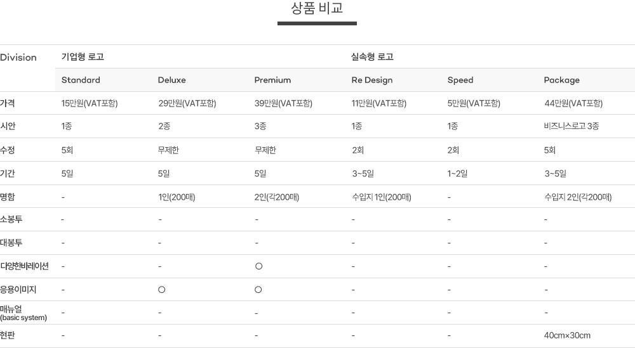Click the 매뉴얼 (basic system) row label
Image resolution: width=635 pixels, height=348 pixels.
point(23,313)
